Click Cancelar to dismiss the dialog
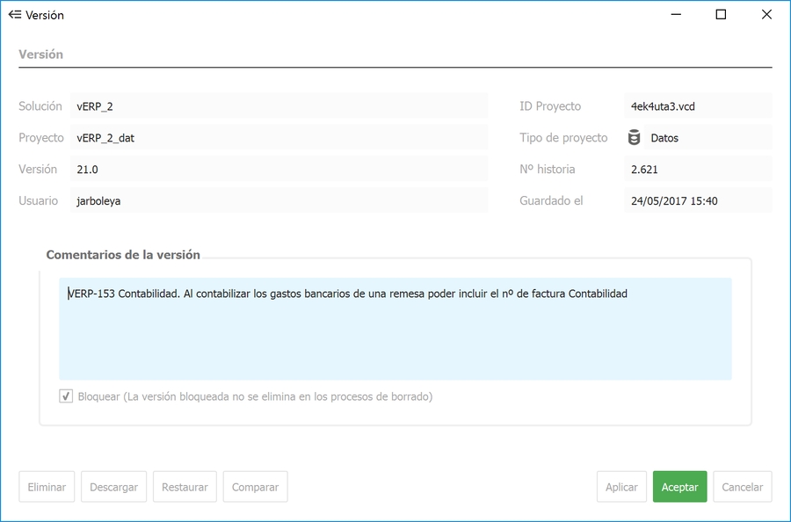This screenshot has height=522, width=791. [742, 487]
